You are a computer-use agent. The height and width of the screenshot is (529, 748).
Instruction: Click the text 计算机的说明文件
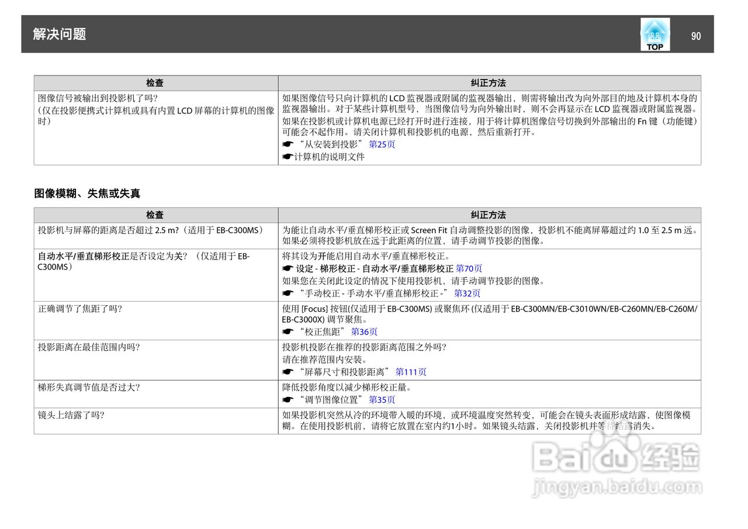[x=329, y=157]
